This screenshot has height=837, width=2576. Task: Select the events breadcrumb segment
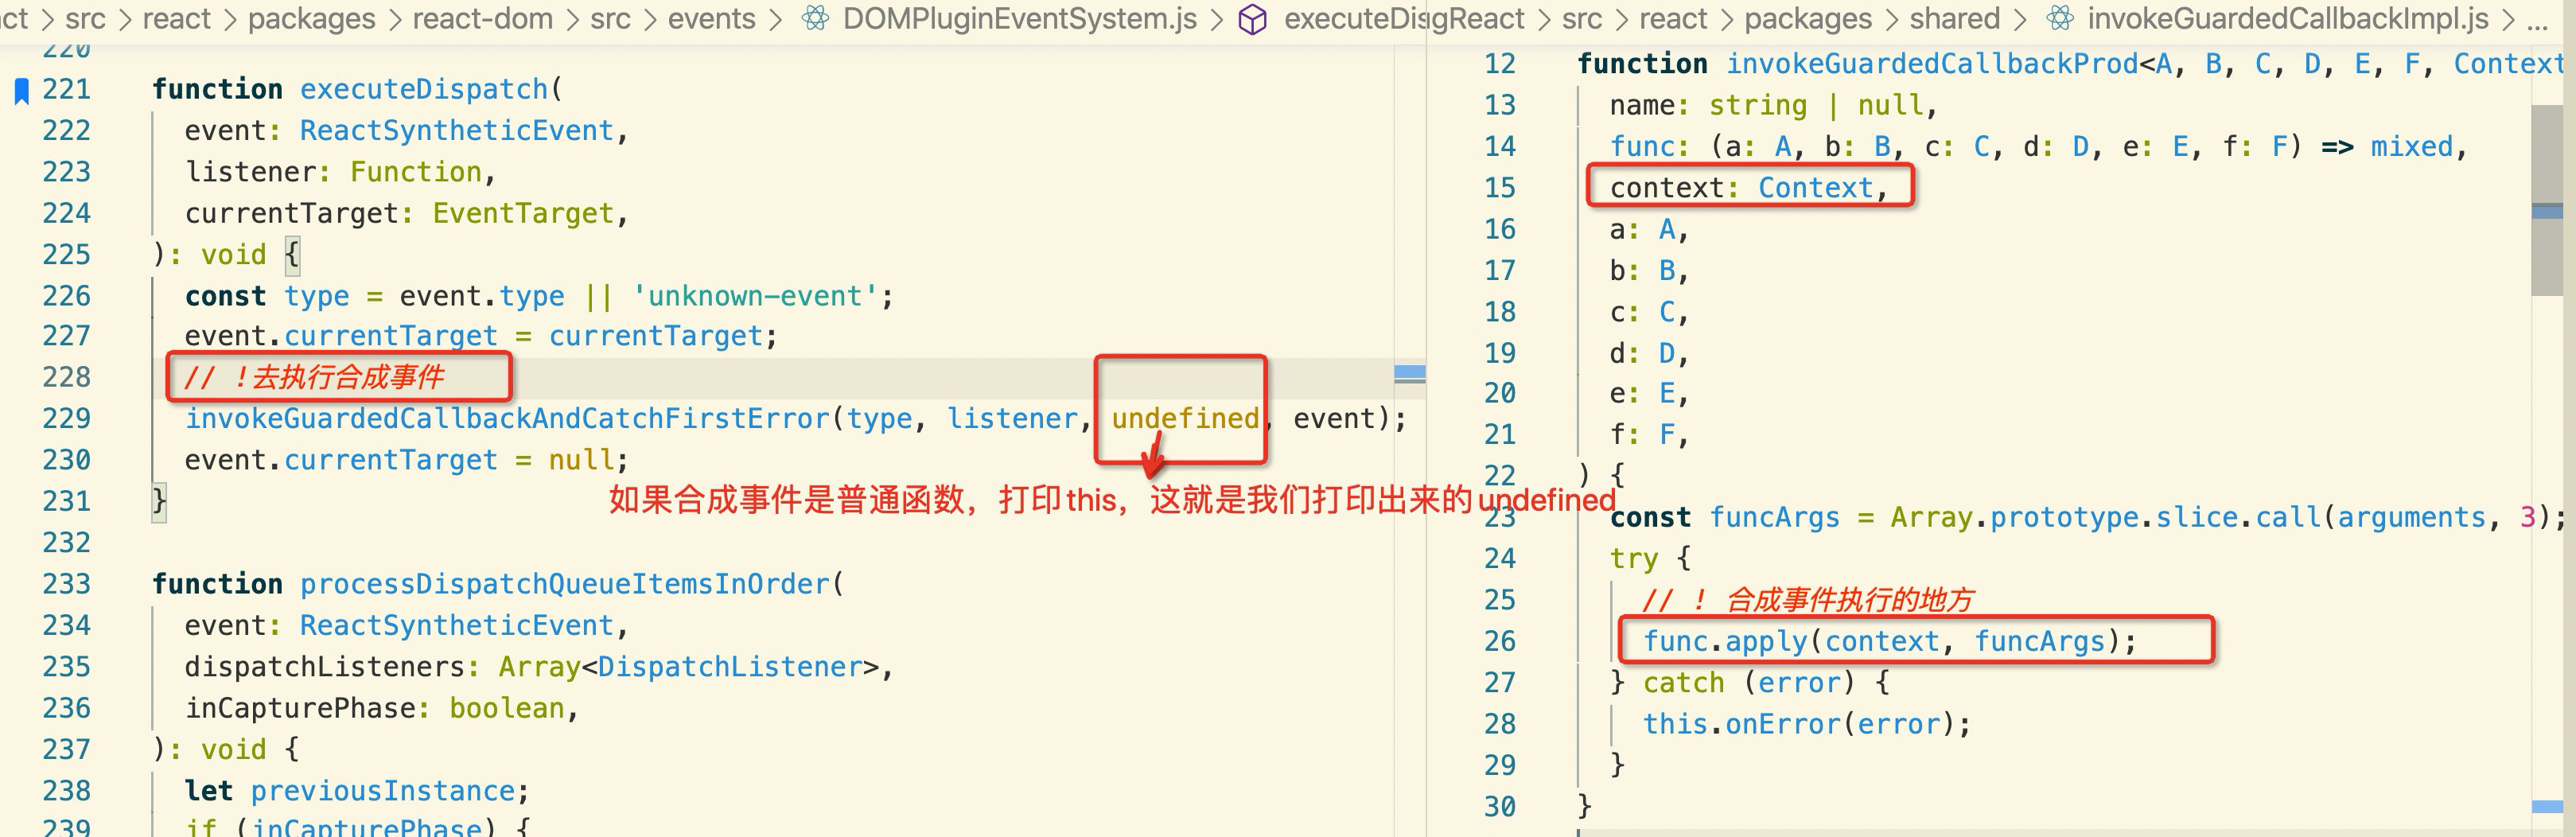point(712,18)
